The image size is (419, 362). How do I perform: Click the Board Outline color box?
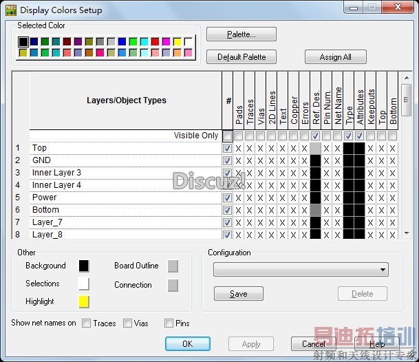coord(173,266)
